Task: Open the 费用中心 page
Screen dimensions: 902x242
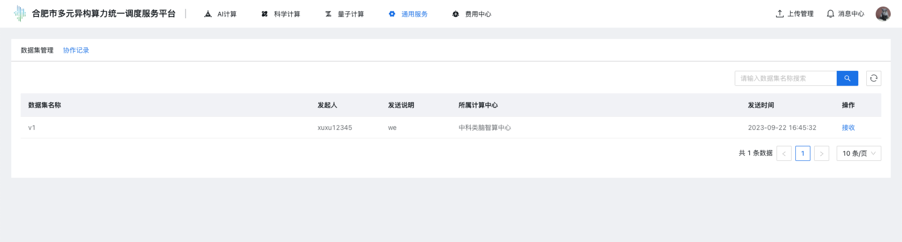Action: click(472, 14)
